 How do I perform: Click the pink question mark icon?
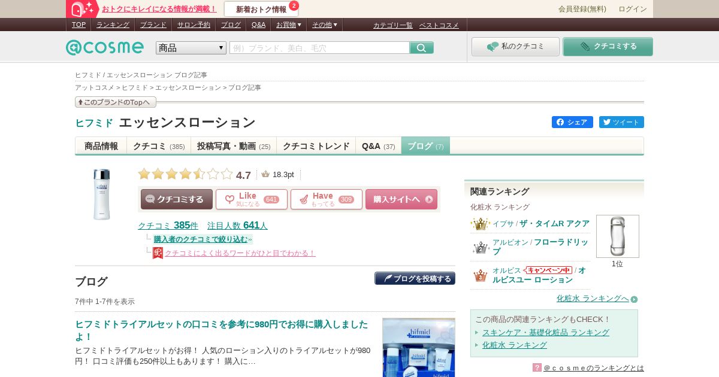[x=537, y=367]
